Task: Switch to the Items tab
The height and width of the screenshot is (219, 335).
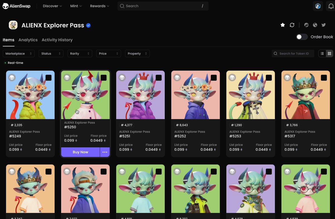Action: pyautogui.click(x=8, y=40)
